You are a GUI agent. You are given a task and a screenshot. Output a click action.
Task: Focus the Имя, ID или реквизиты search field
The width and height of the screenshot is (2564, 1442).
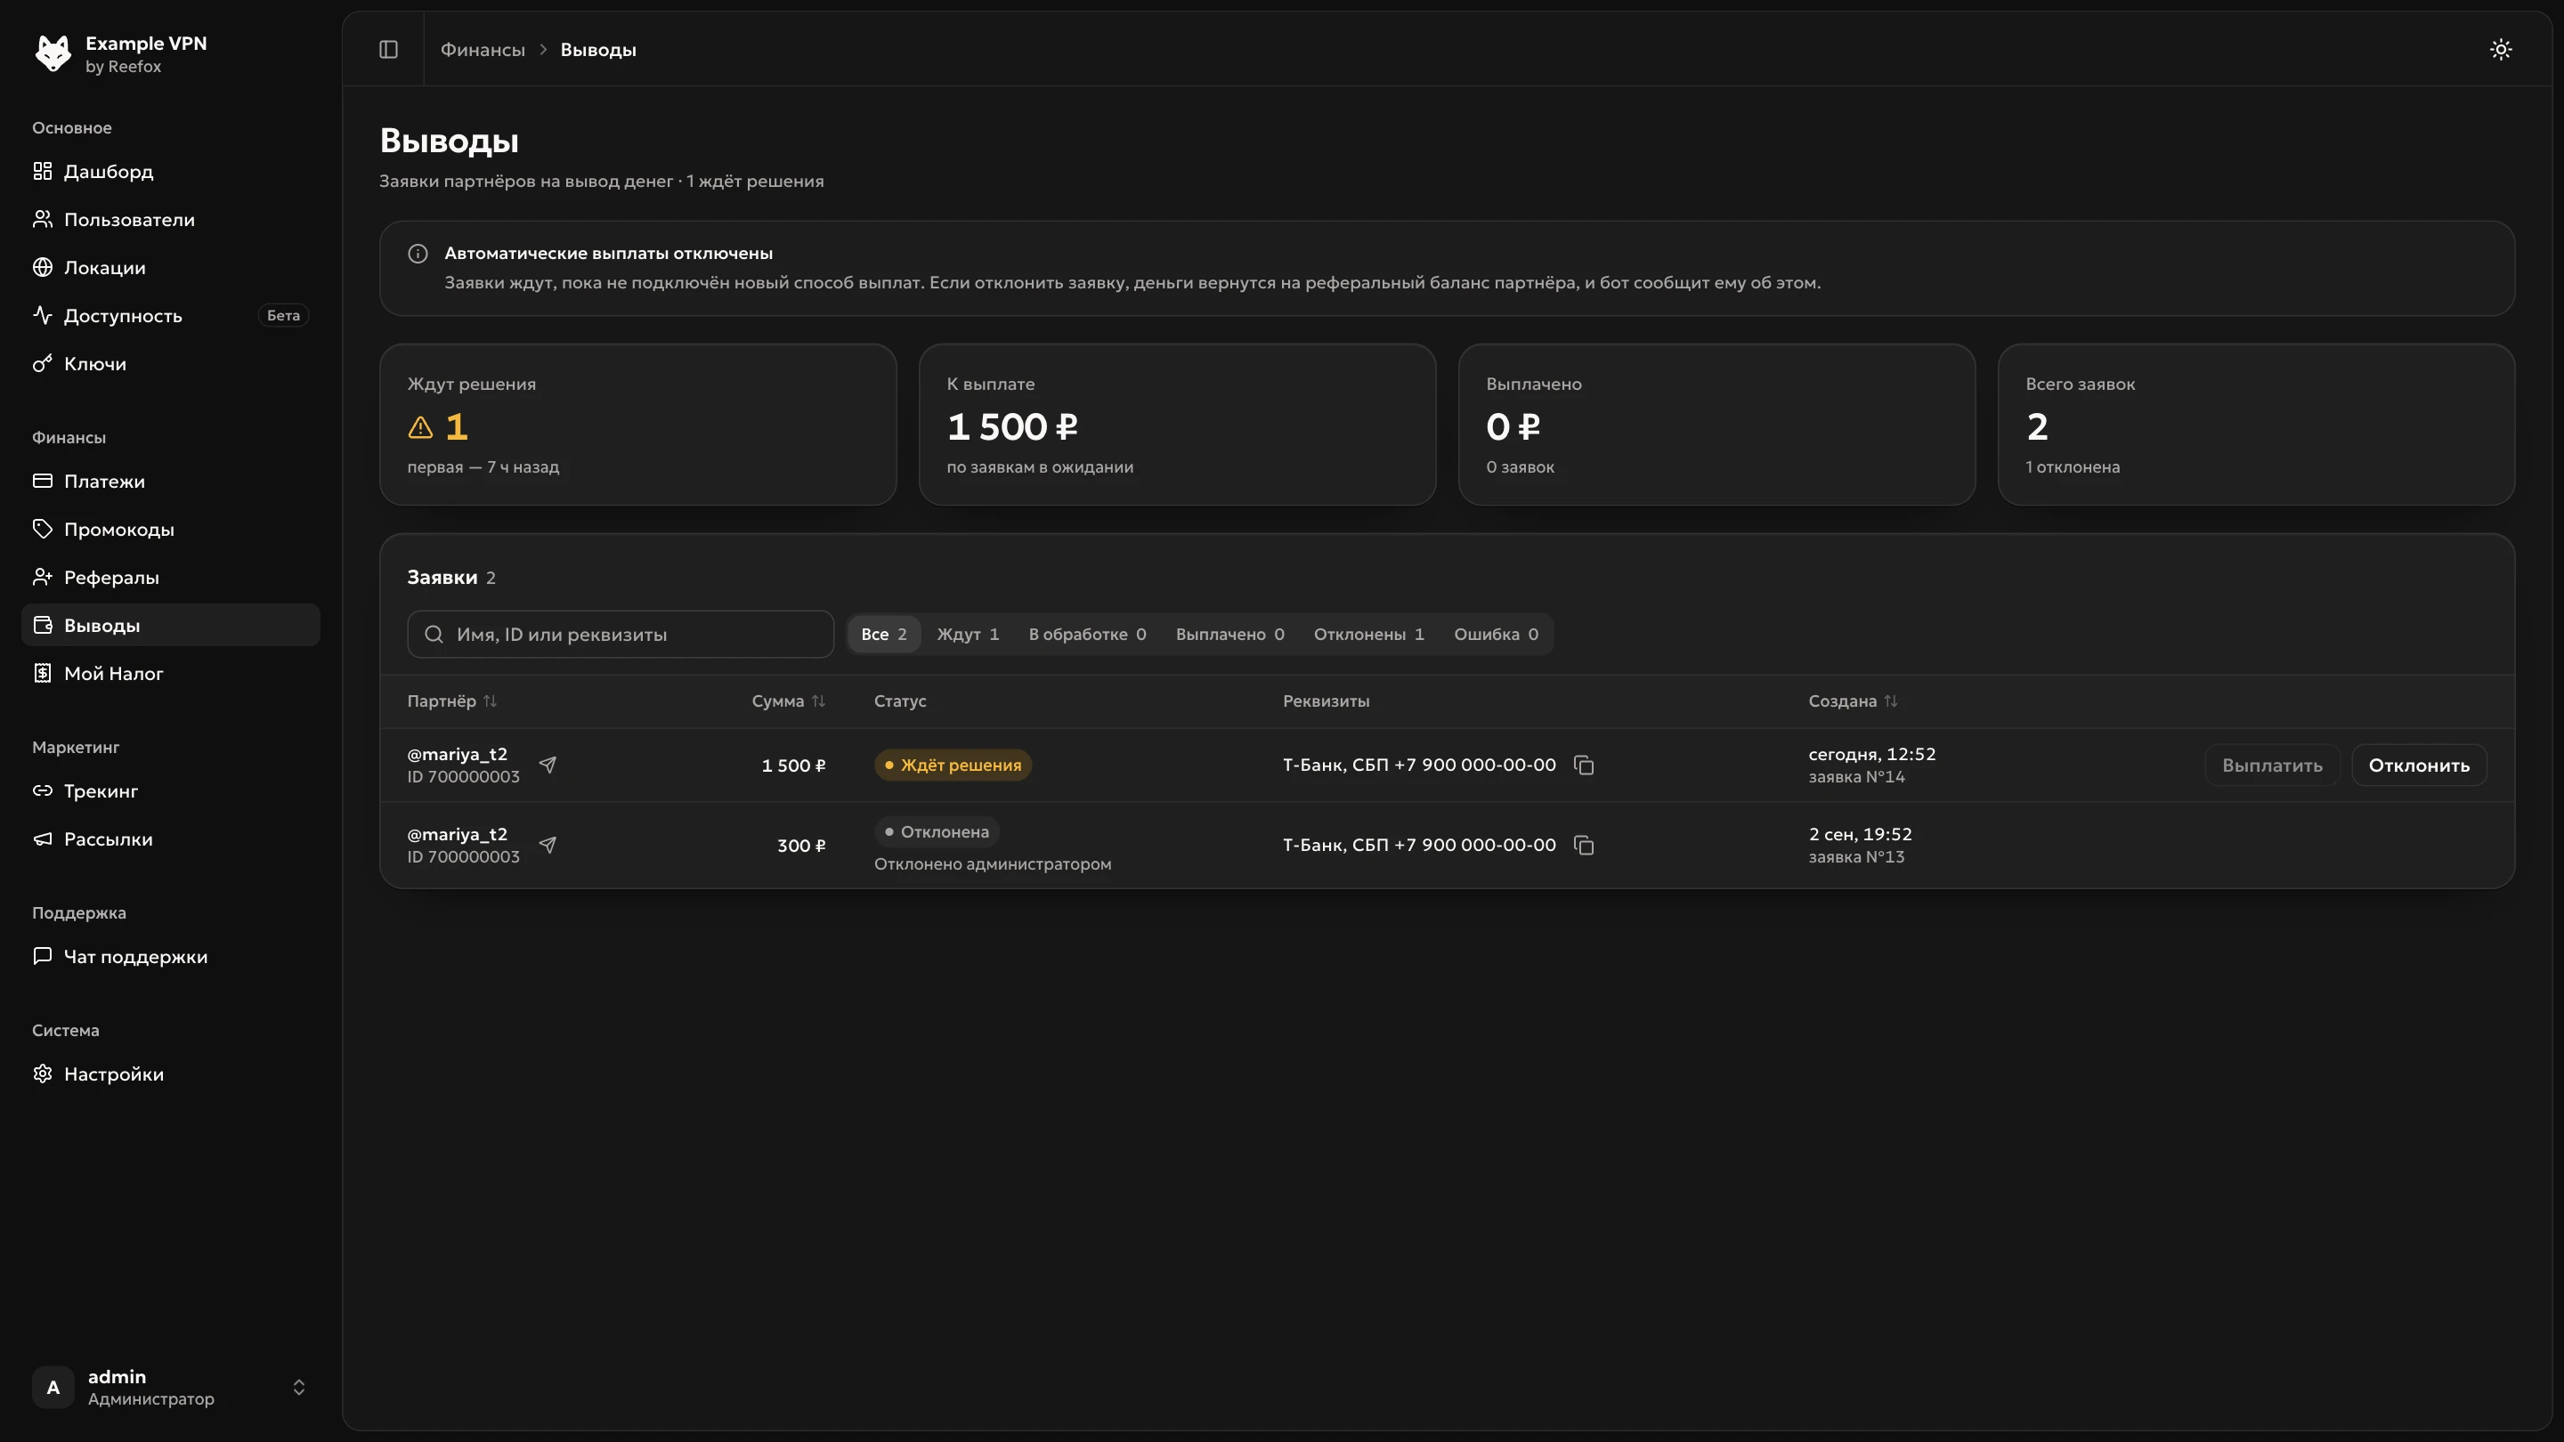pyautogui.click(x=621, y=634)
